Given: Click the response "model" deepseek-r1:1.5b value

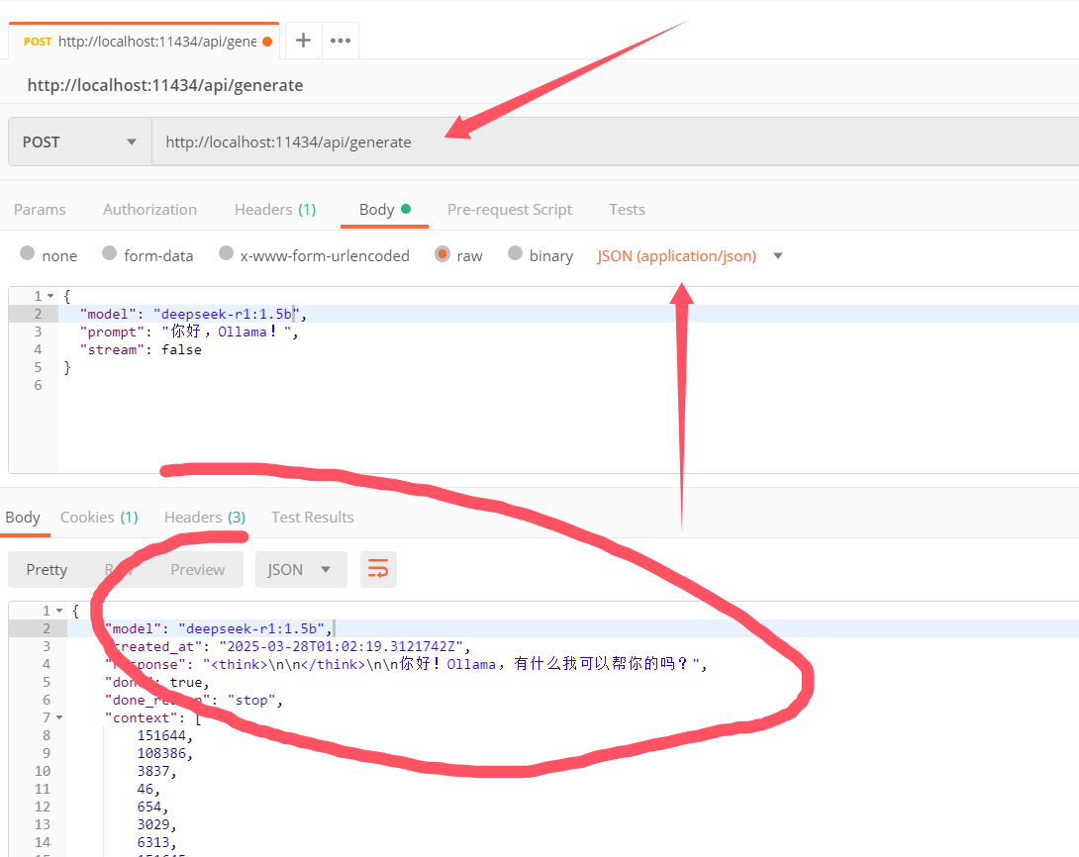Looking at the screenshot, I should [251, 628].
